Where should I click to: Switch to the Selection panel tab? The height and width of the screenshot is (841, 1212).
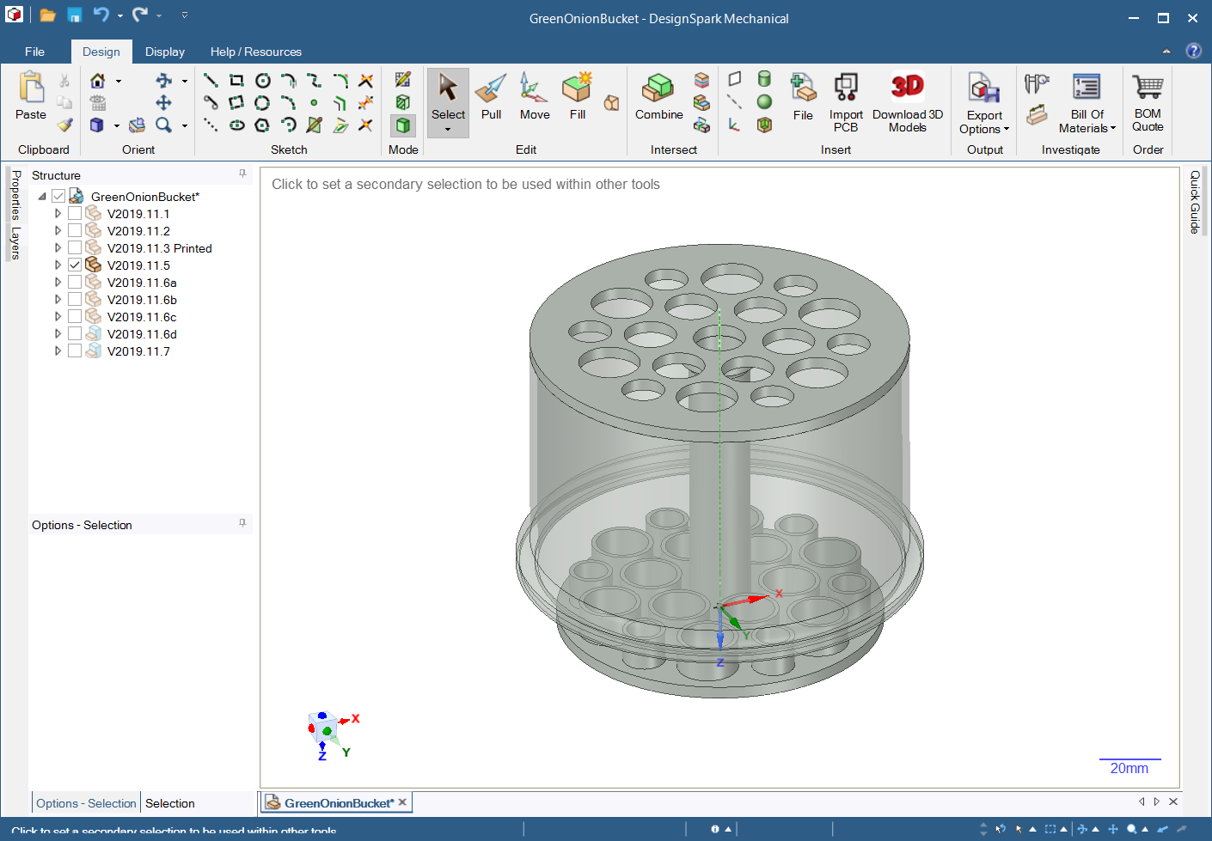(x=170, y=803)
